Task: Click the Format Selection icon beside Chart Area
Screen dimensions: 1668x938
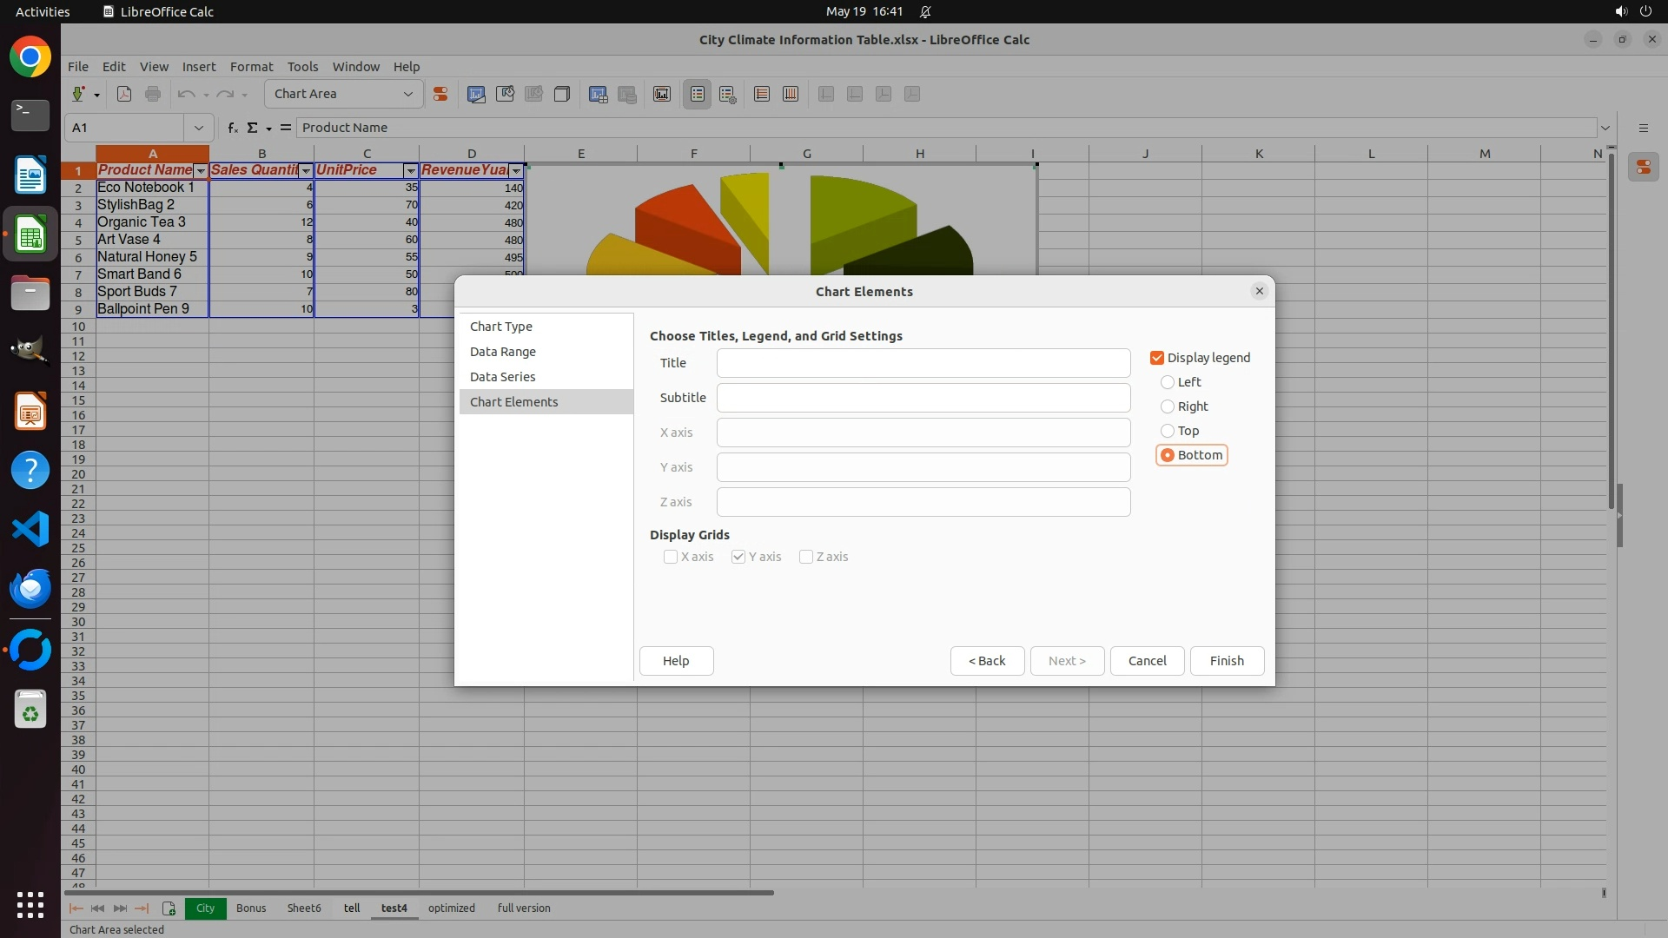Action: (x=440, y=94)
